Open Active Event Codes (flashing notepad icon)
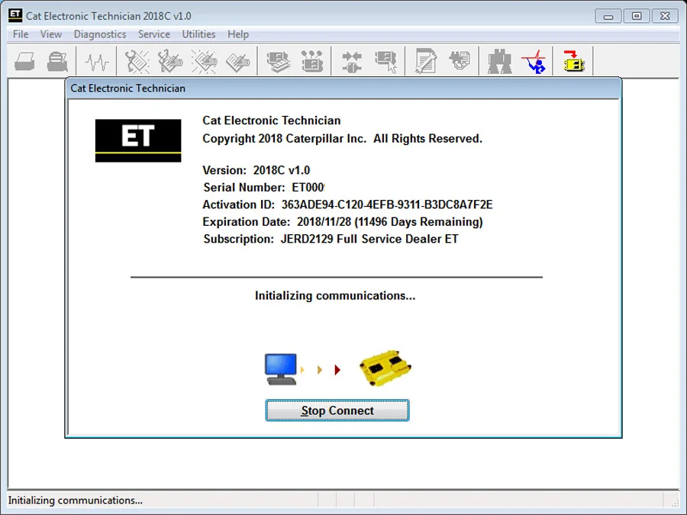Viewport: 687px width, 515px height. point(204,61)
